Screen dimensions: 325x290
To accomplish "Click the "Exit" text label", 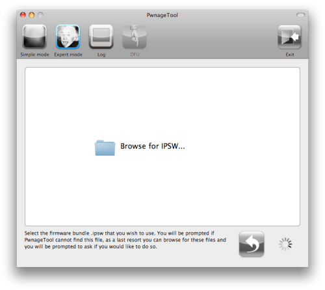I will click(x=290, y=55).
